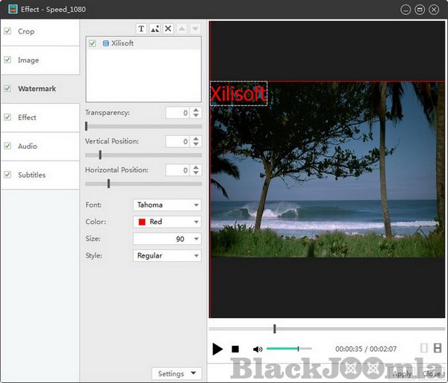Uncheck the Xilisoft watermark checkbox
448x383 pixels.
tap(93, 44)
